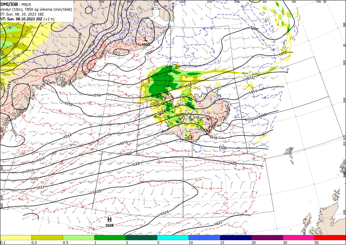
Task: Click the '10W' longitude label at the top
Action: [237, 2]
